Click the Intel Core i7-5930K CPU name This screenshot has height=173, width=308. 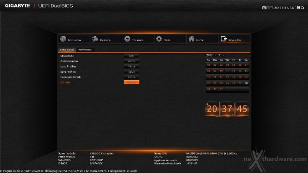[x=211, y=154]
